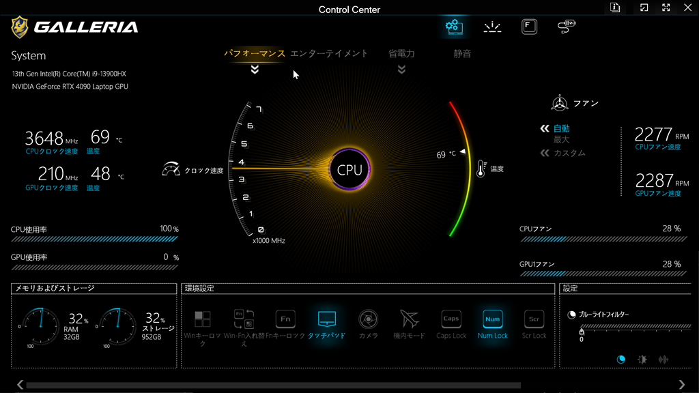Click the scroll left arrow

pos(20,385)
